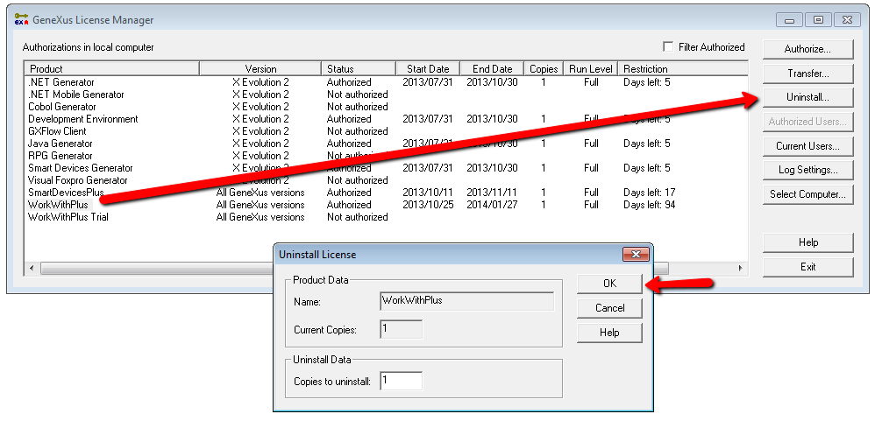Open Current Users... list
Viewport: 875px width, 421px height.
[807, 146]
